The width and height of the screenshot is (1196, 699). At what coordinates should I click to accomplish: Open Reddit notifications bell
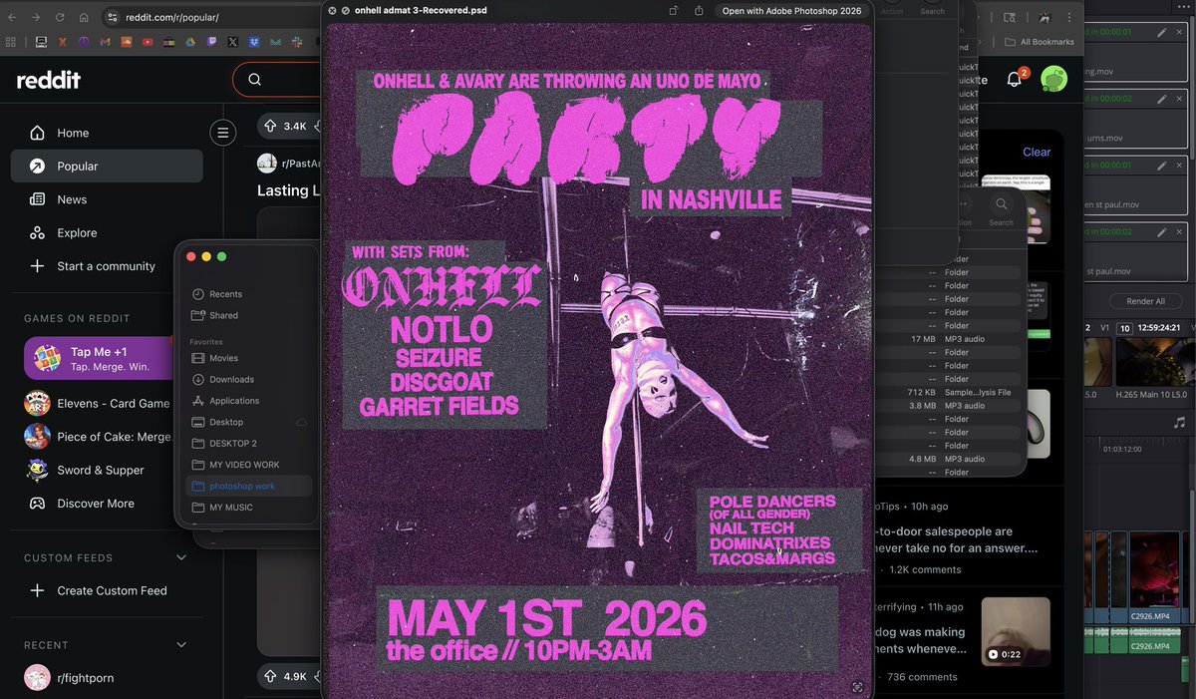click(1015, 80)
